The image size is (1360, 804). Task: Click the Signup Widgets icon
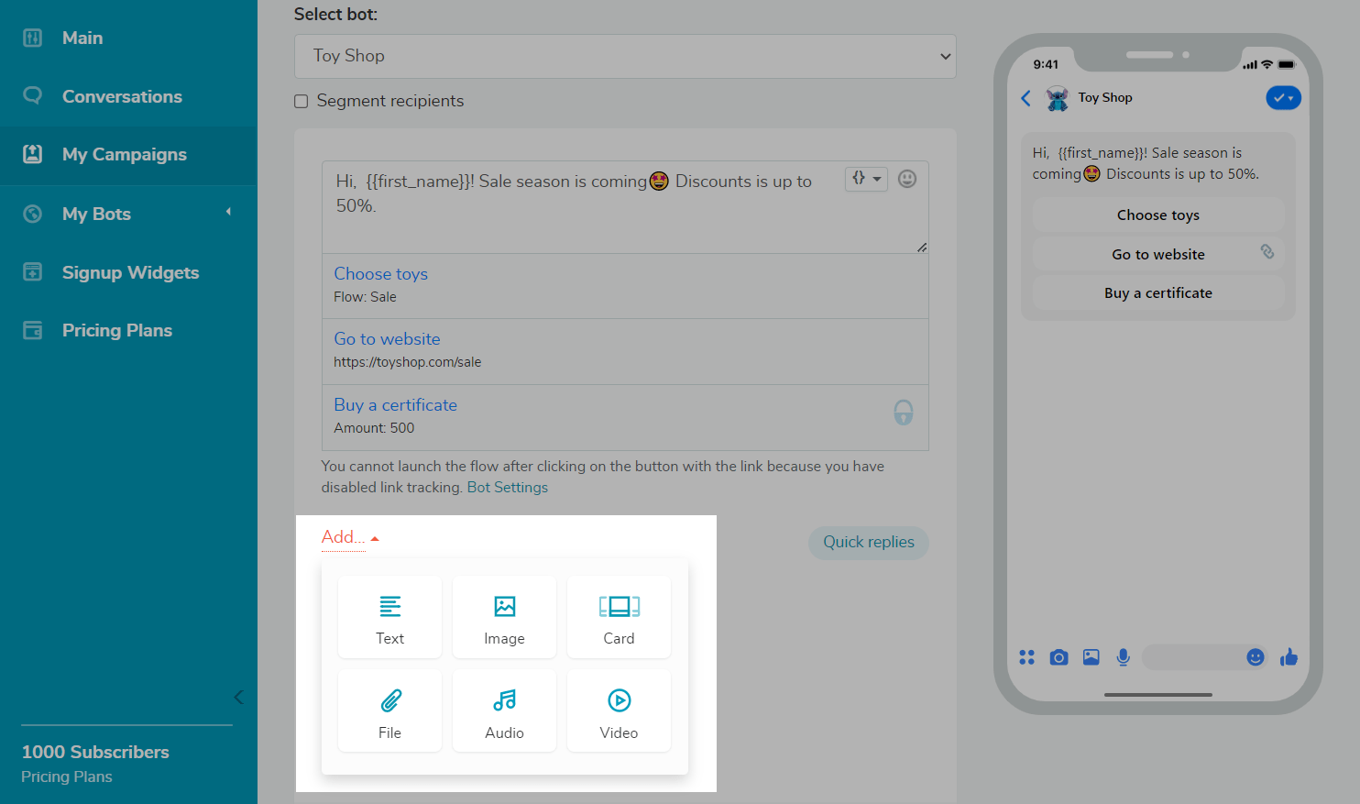click(x=33, y=272)
